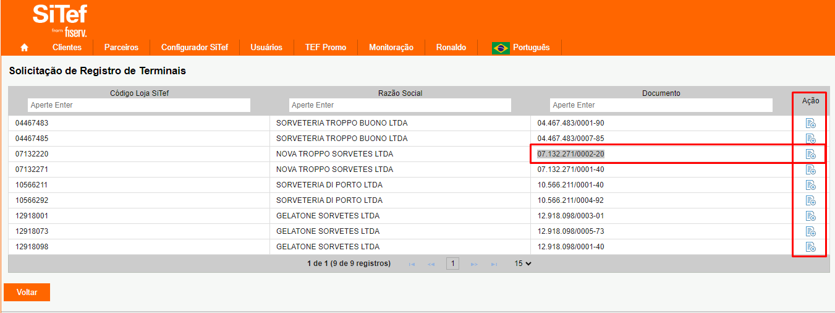Click the Brazil flag language icon
835x313 pixels.
tap(501, 48)
